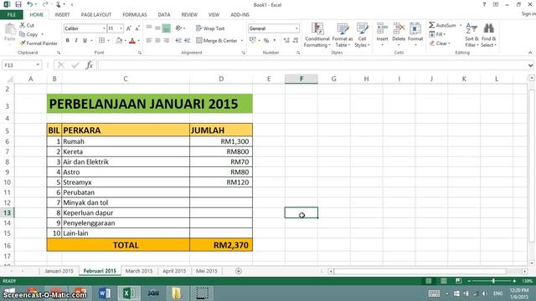The image size is (536, 301).
Task: Toggle Wrap Text
Action: 210,28
